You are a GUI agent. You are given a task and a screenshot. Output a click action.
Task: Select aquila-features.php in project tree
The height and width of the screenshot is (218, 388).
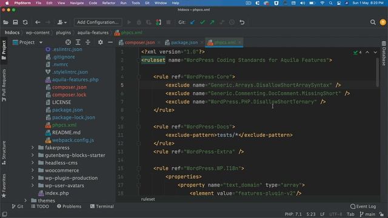tap(75, 79)
